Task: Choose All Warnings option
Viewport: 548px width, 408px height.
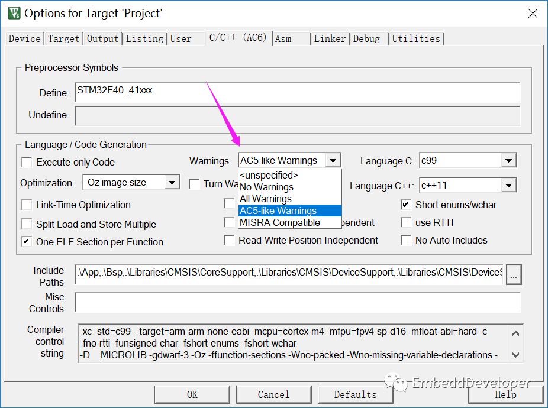Action: (290, 199)
